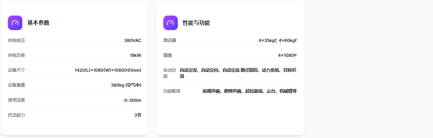Click the 自动功能 label
433x138 pixels.
pos(170,73)
